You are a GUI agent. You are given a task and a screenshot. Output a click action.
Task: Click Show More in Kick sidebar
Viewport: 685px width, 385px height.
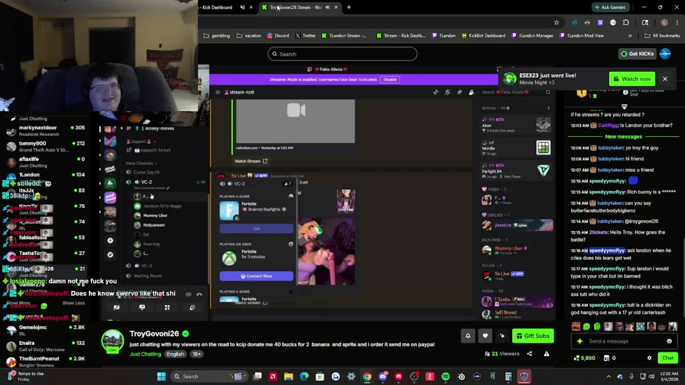[x=19, y=303]
